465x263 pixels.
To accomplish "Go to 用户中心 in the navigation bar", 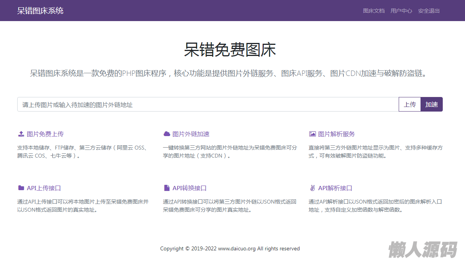I will coord(401,11).
